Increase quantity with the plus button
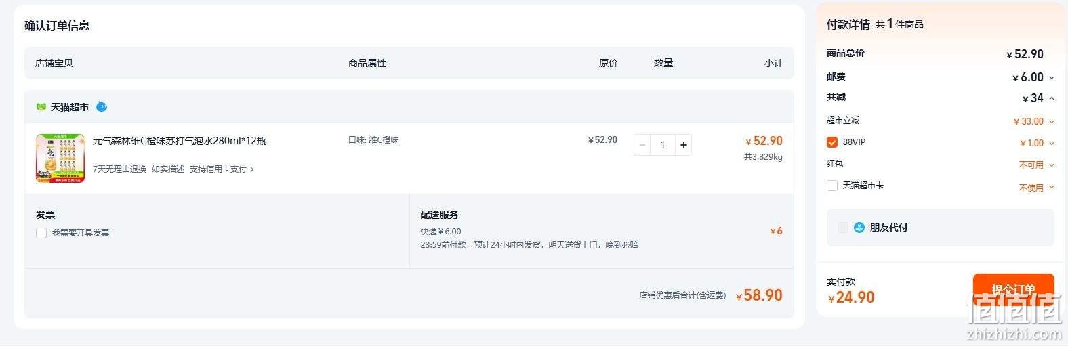Viewport: 1068px width, 346px height. 684,145
